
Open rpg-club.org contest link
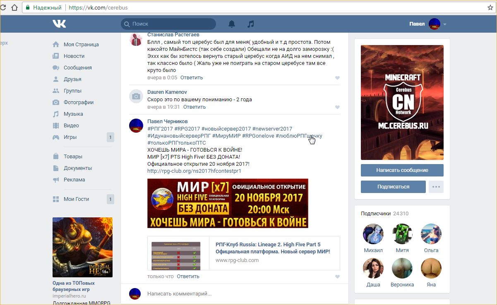click(x=194, y=171)
